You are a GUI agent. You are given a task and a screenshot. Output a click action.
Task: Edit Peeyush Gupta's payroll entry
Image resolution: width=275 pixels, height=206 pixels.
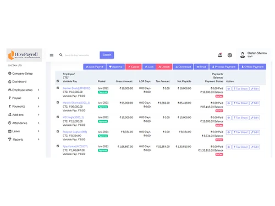click(255, 132)
